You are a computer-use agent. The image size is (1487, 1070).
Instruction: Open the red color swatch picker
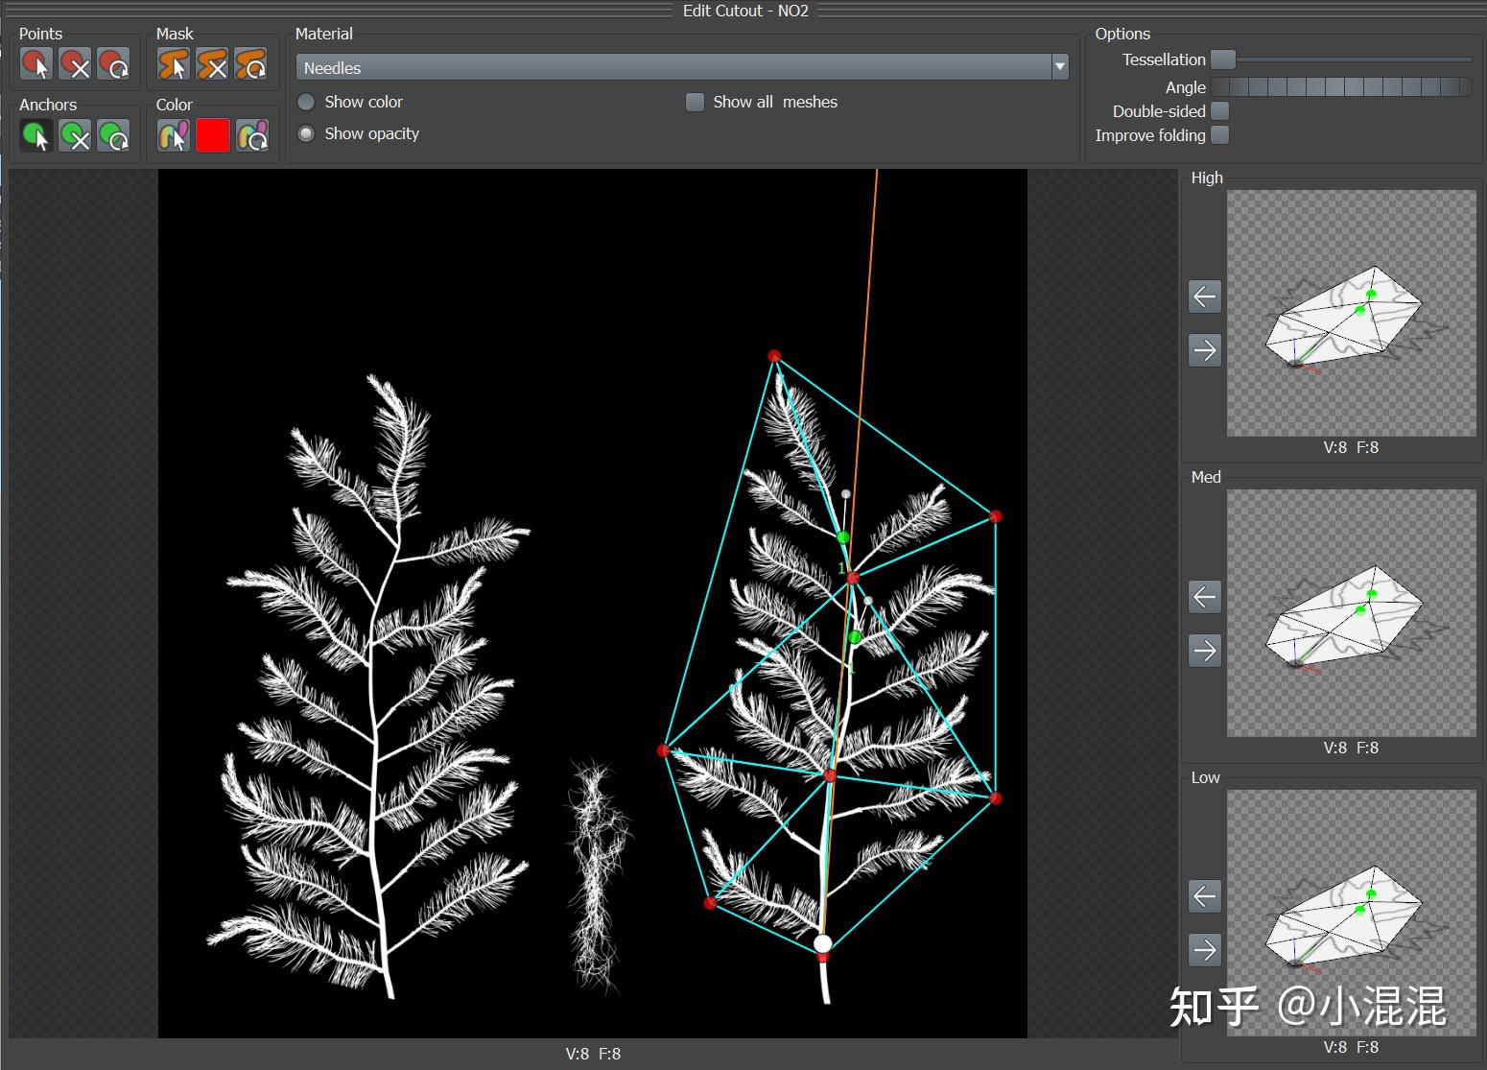pyautogui.click(x=213, y=135)
